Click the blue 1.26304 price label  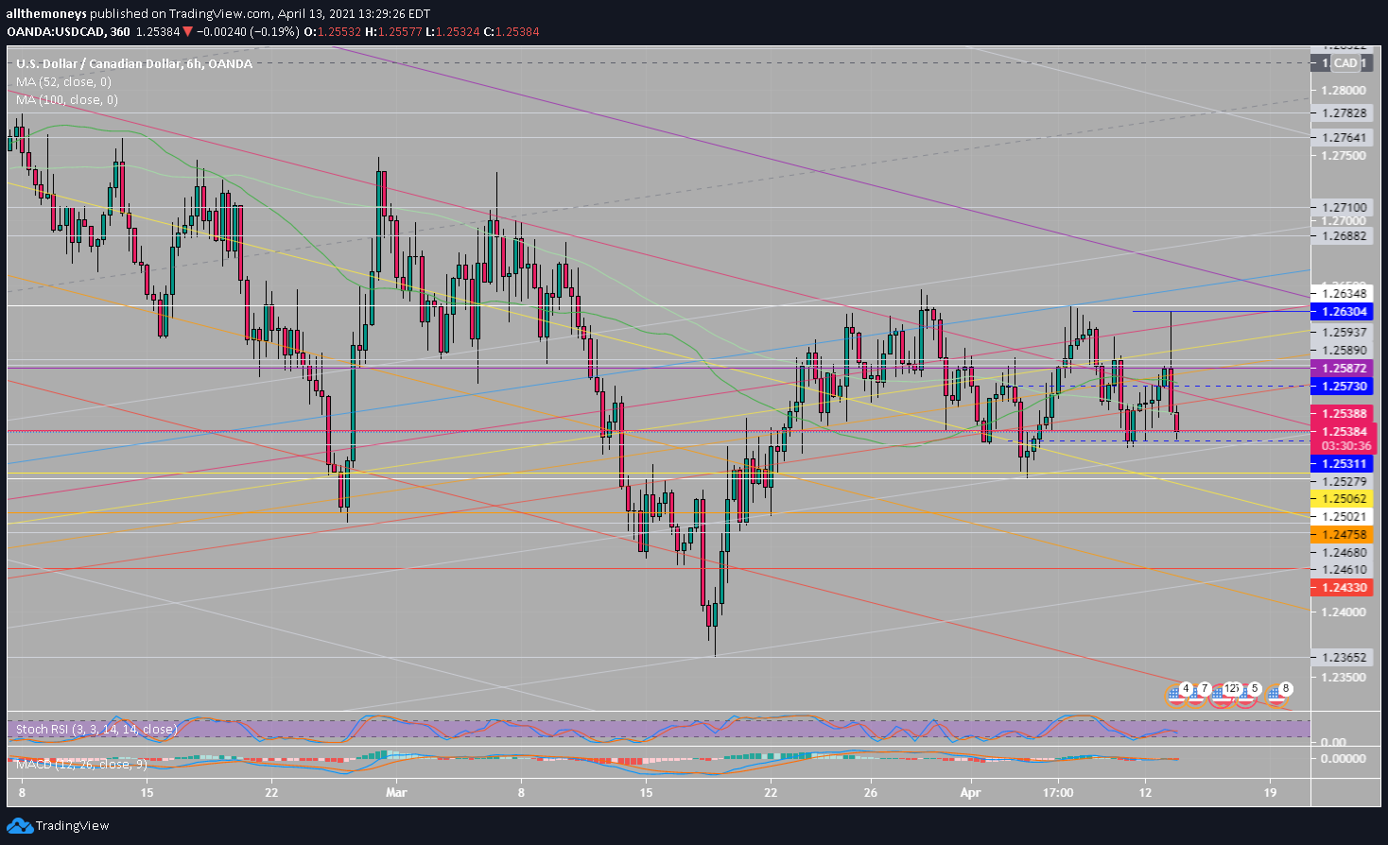point(1344,311)
